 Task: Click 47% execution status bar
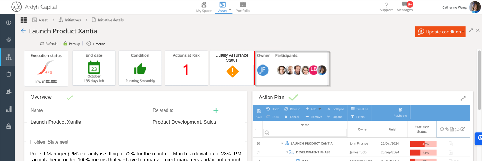click(423, 144)
